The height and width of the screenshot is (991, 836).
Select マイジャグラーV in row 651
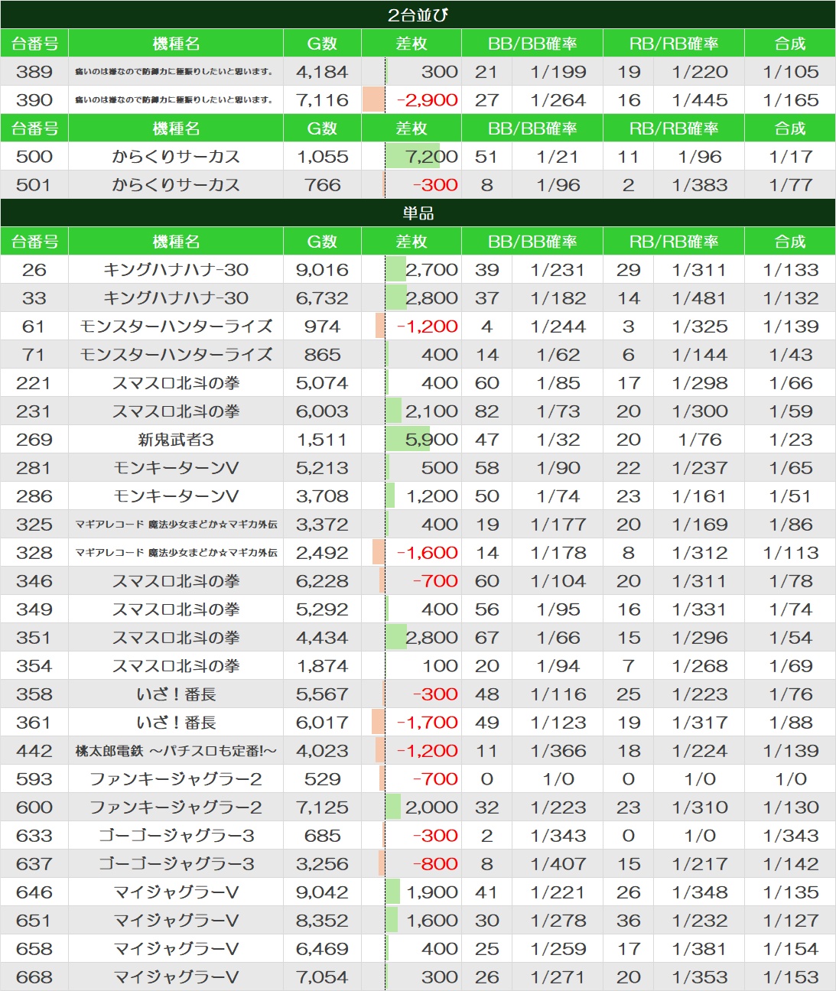click(x=176, y=921)
